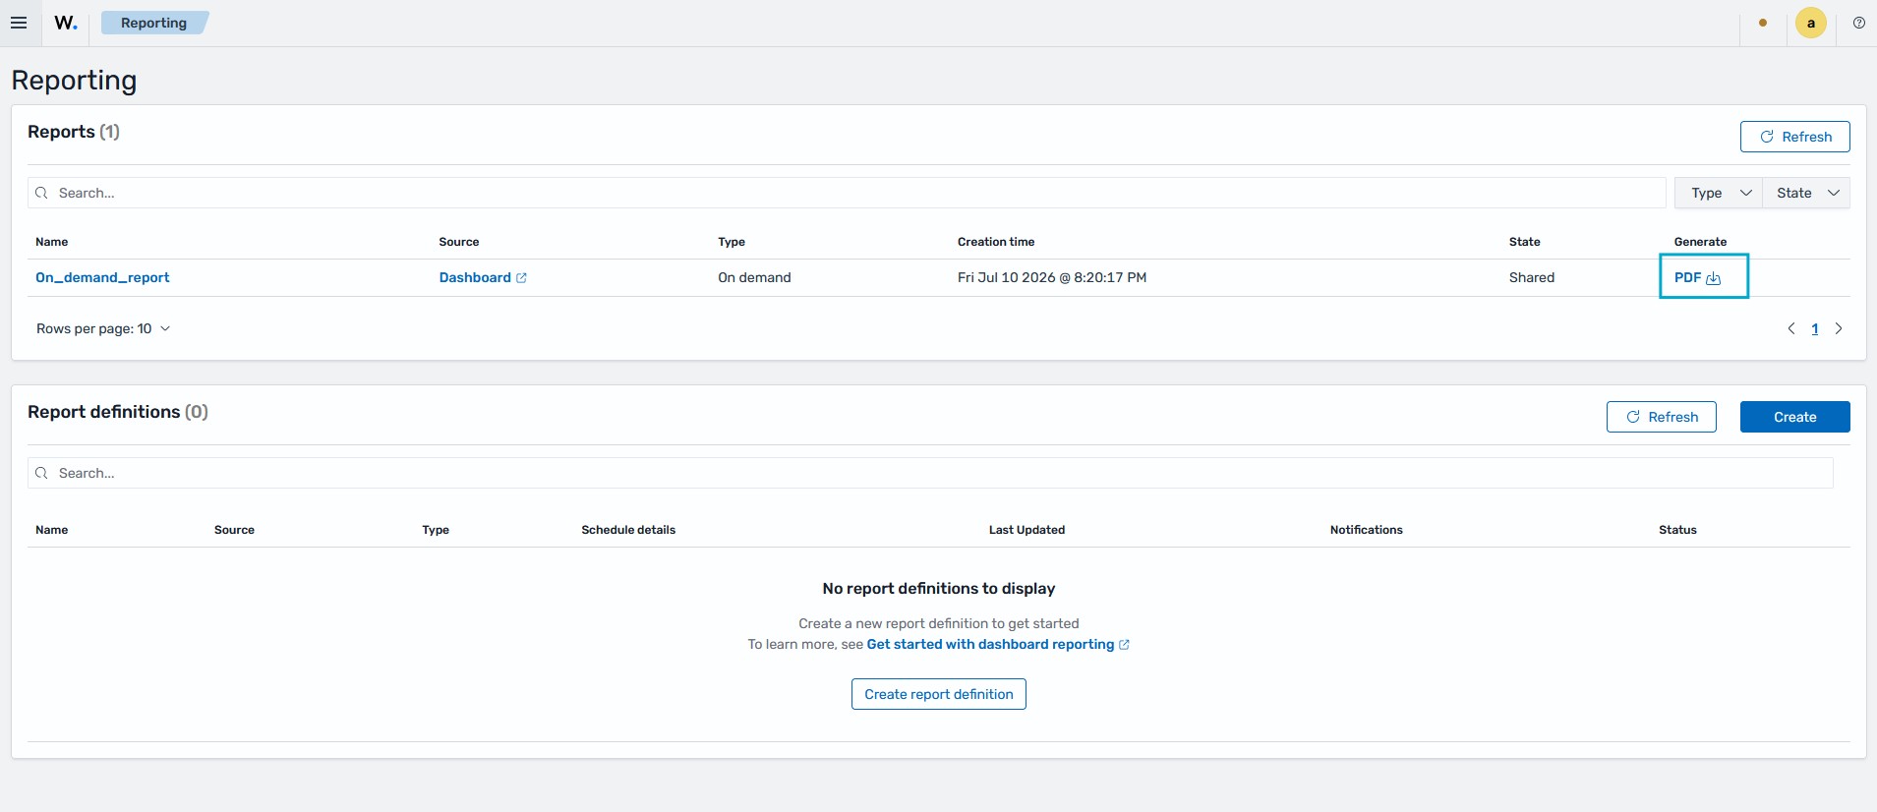Refresh the Report definitions list
The width and height of the screenshot is (1877, 812).
coord(1661,417)
